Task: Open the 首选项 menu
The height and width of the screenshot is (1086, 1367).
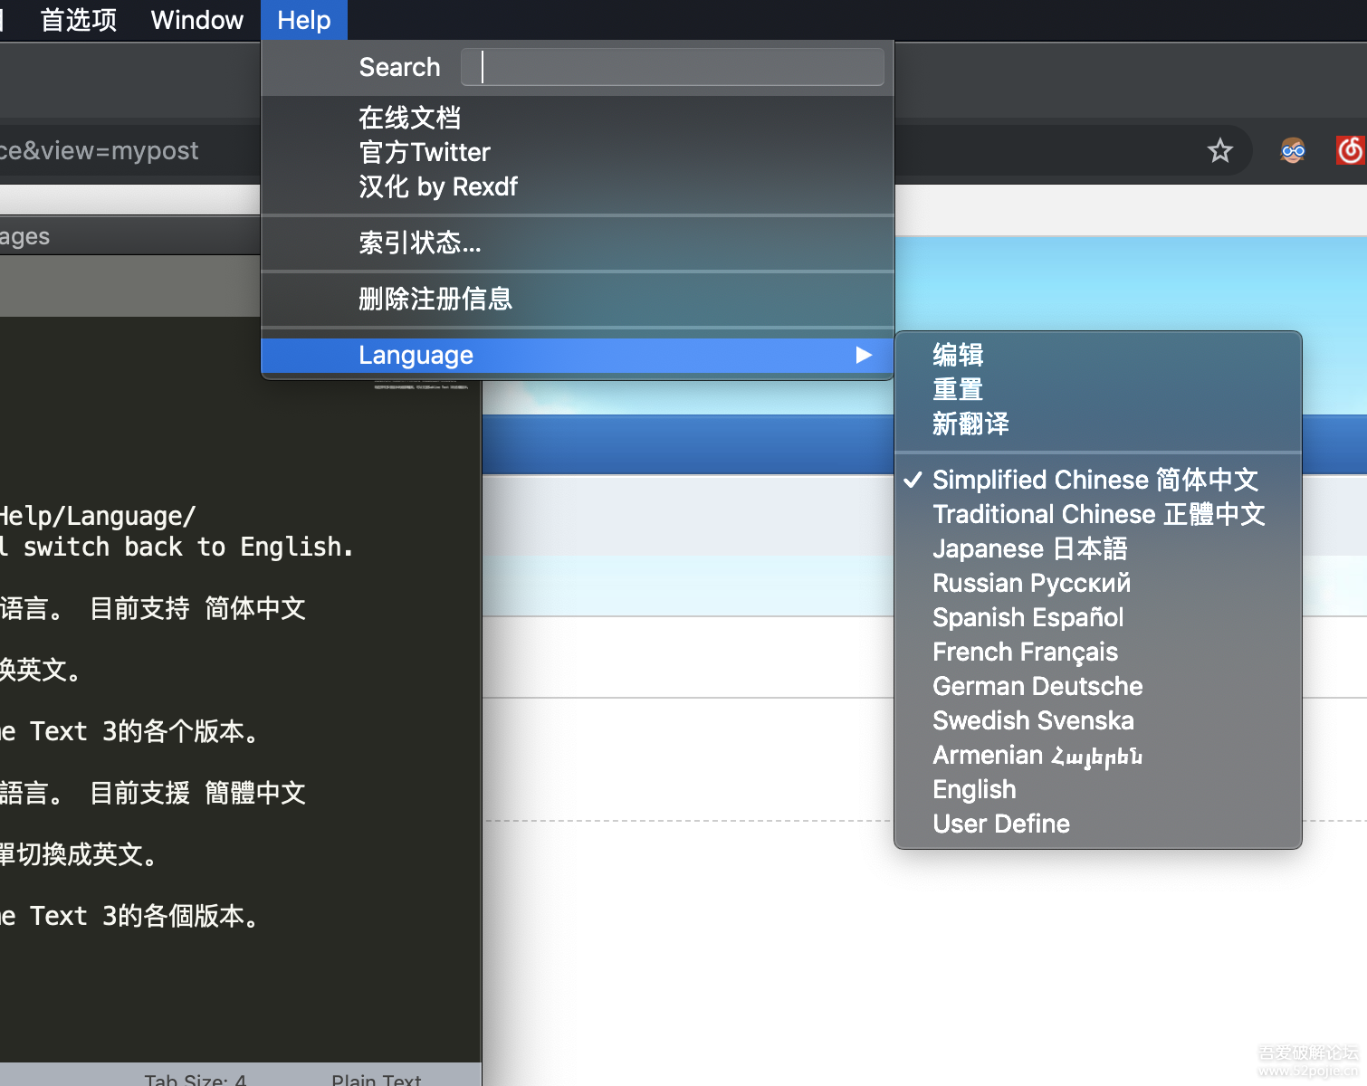Action: click(79, 20)
